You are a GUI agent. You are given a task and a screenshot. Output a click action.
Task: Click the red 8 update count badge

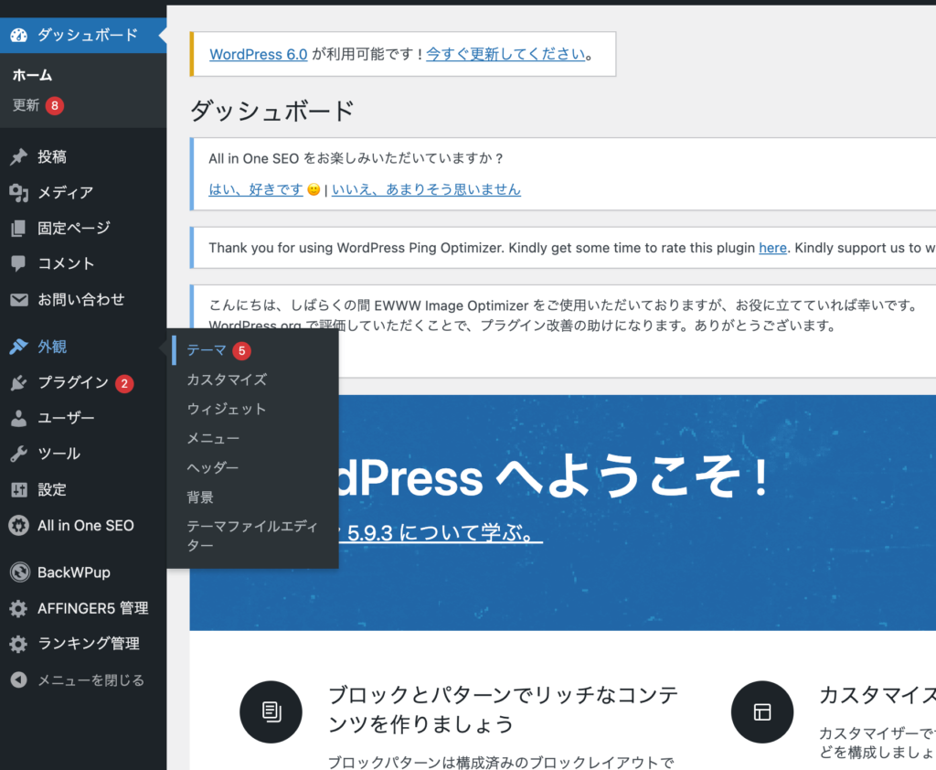(x=54, y=106)
